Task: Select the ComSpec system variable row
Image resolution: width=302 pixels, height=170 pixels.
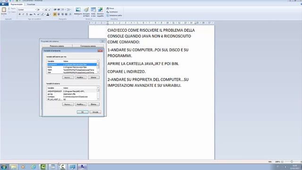Action: tap(72, 97)
